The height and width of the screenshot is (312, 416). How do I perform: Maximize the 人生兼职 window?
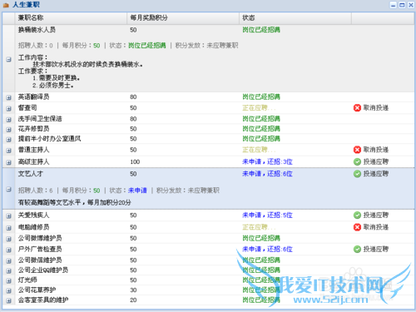coord(402,5)
